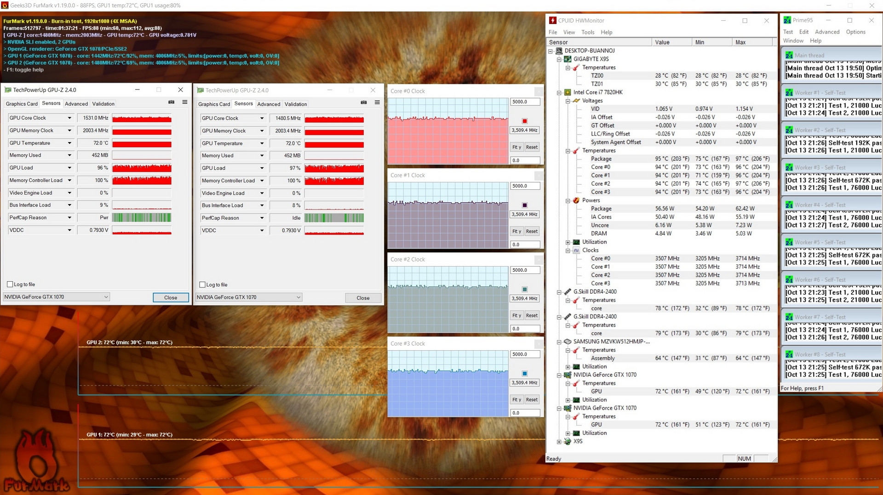Screen dimensions: 883x495
Task: Click the Worker #1 Self-Test window icon
Action: [789, 92]
